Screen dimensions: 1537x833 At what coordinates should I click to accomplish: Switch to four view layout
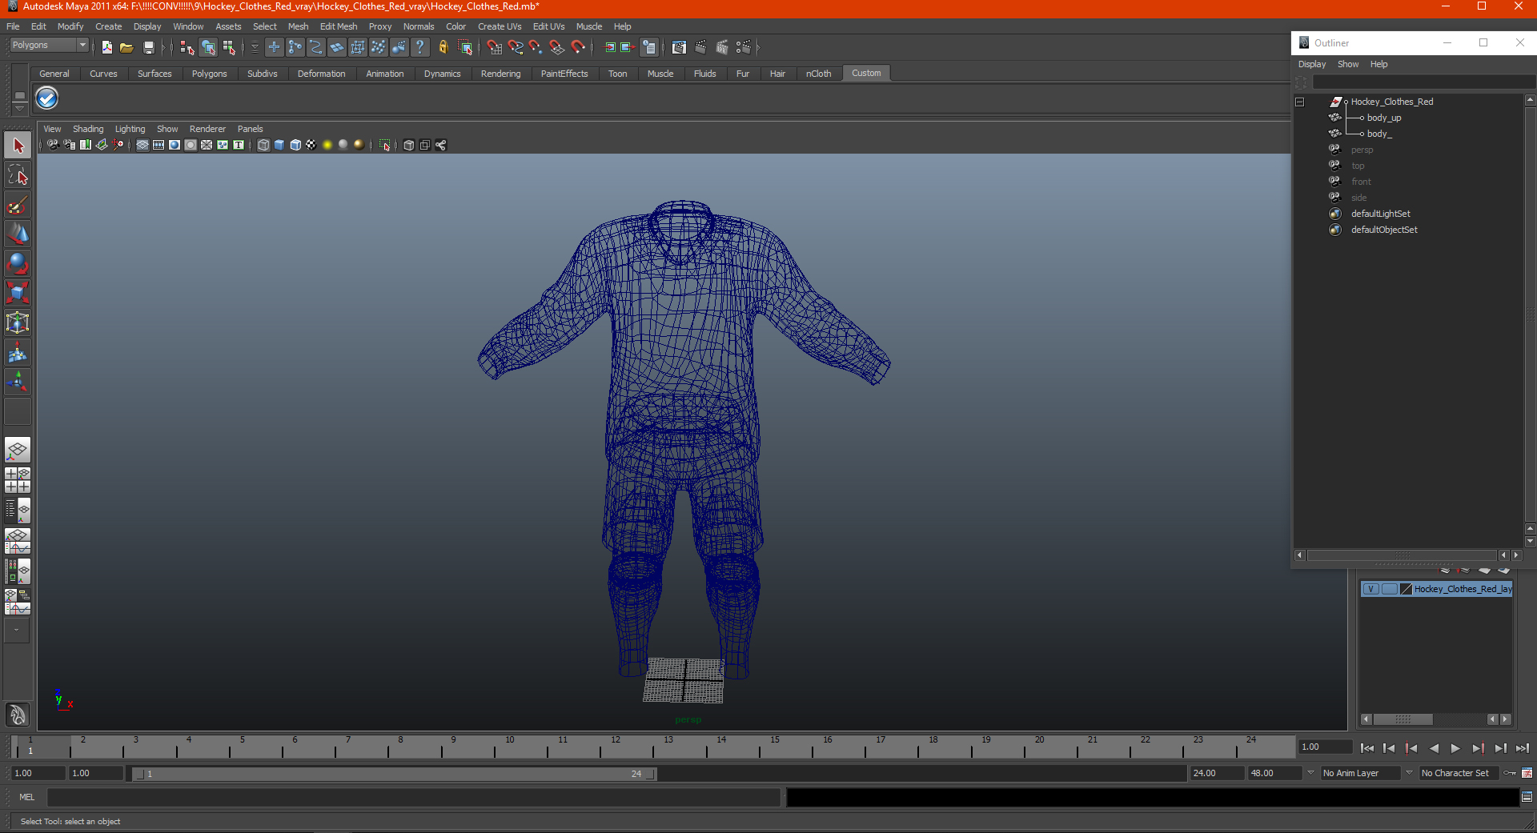point(18,480)
